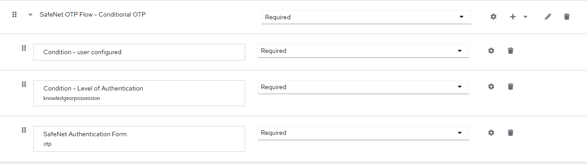587x164 pixels.
Task: Open requirement dropdown for Condition - user configured
Action: [x=363, y=51]
